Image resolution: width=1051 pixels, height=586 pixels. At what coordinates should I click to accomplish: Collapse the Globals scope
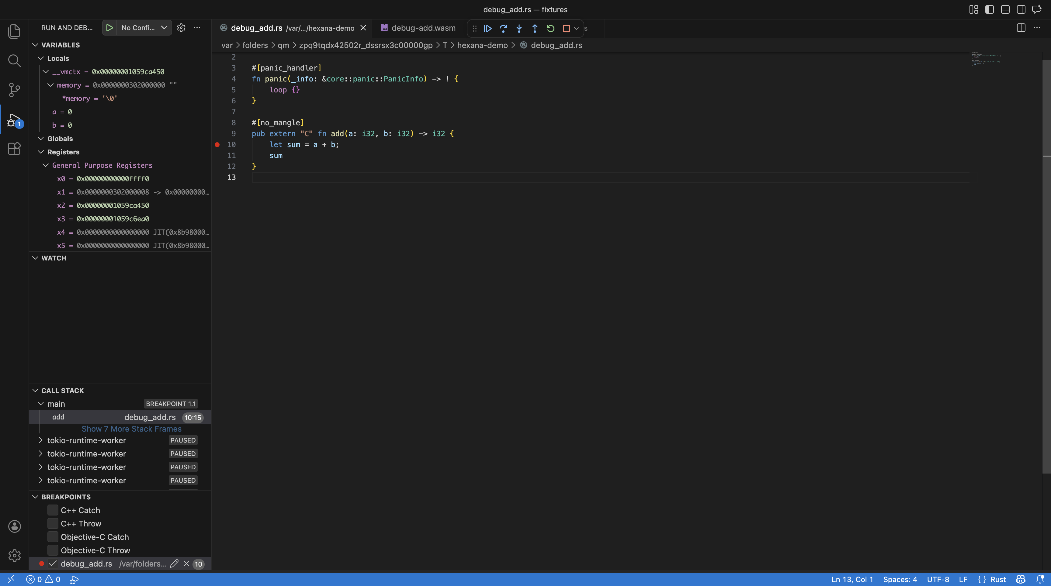pyautogui.click(x=41, y=138)
